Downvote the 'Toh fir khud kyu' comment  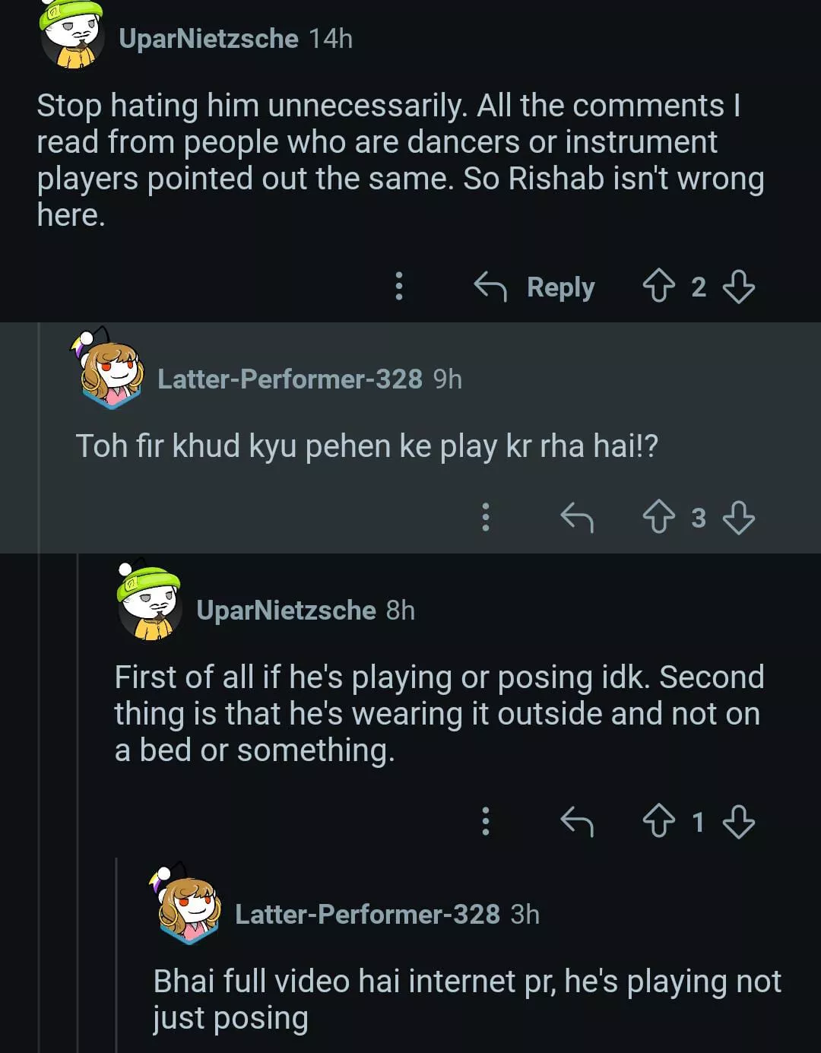click(738, 518)
